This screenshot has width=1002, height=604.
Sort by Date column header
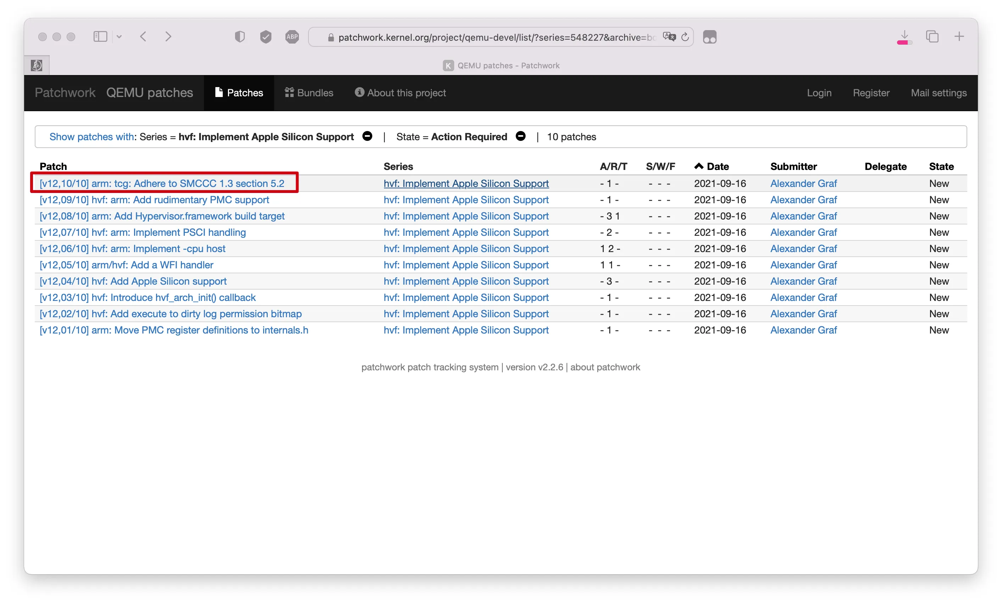[718, 166]
